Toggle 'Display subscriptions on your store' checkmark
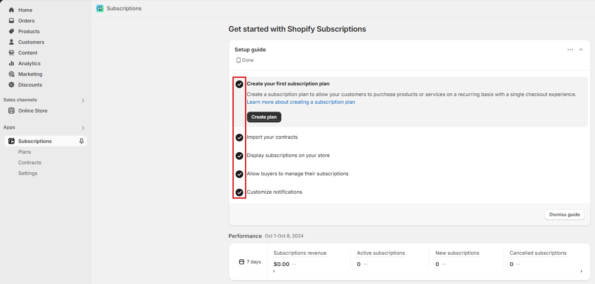The image size is (595, 284). pyautogui.click(x=239, y=156)
